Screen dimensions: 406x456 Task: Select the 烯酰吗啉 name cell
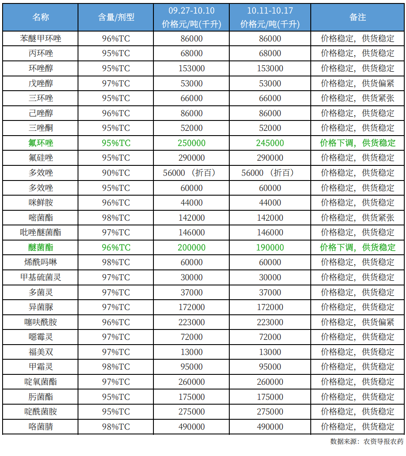(x=41, y=262)
